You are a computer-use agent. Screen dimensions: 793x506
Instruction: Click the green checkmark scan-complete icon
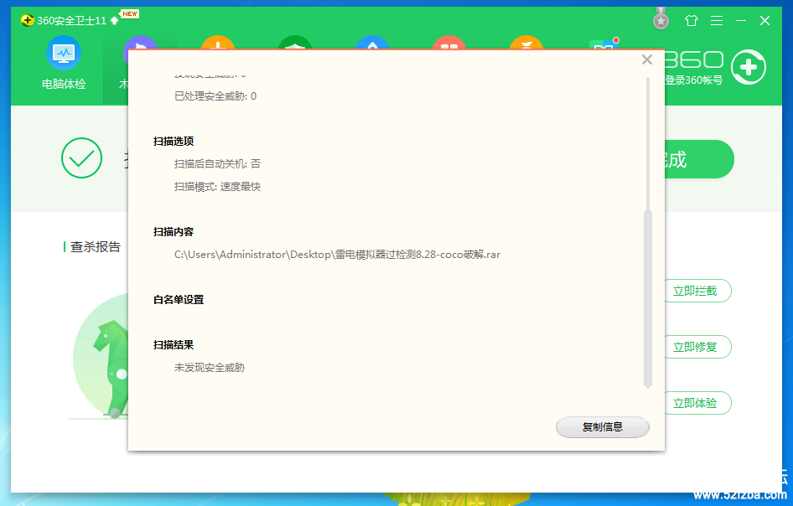coord(81,157)
